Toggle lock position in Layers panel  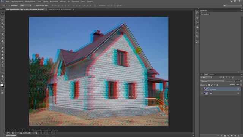215,85
